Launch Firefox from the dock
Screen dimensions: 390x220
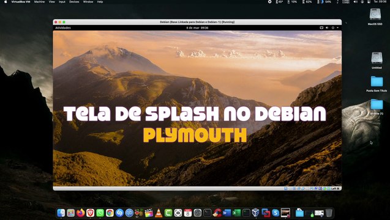pyautogui.click(x=81, y=213)
